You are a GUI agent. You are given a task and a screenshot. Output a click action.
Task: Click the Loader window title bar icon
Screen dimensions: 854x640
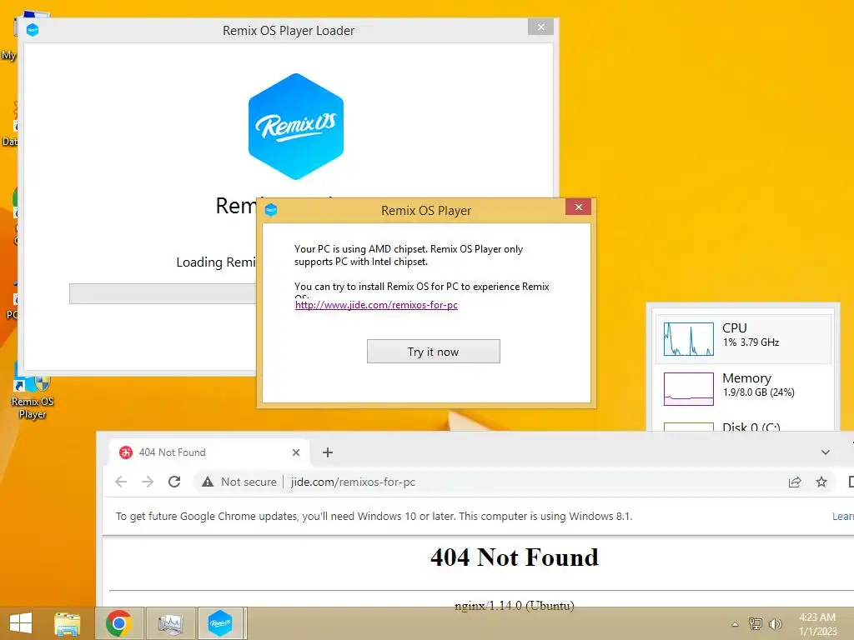pyautogui.click(x=33, y=29)
